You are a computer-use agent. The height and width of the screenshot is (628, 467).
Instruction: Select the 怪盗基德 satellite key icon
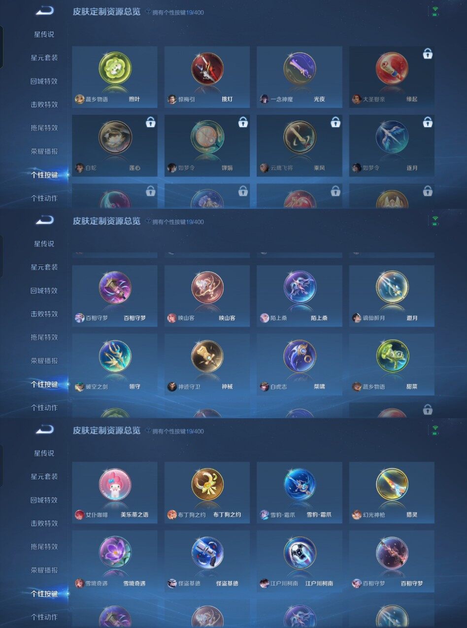(x=207, y=553)
